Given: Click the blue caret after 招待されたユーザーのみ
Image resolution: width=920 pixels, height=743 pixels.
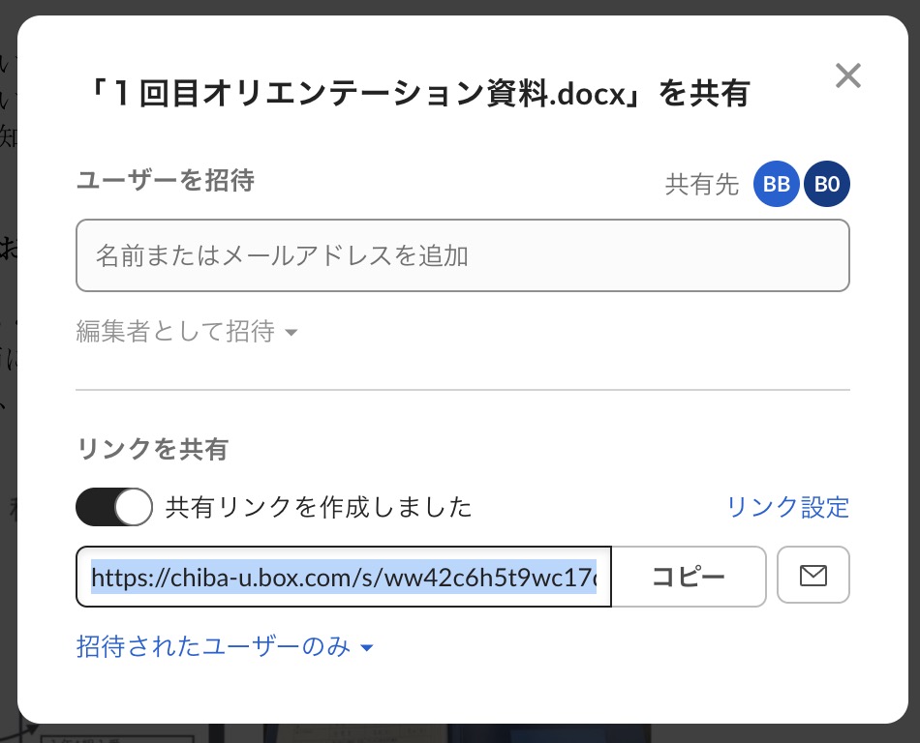Looking at the screenshot, I should [x=366, y=648].
